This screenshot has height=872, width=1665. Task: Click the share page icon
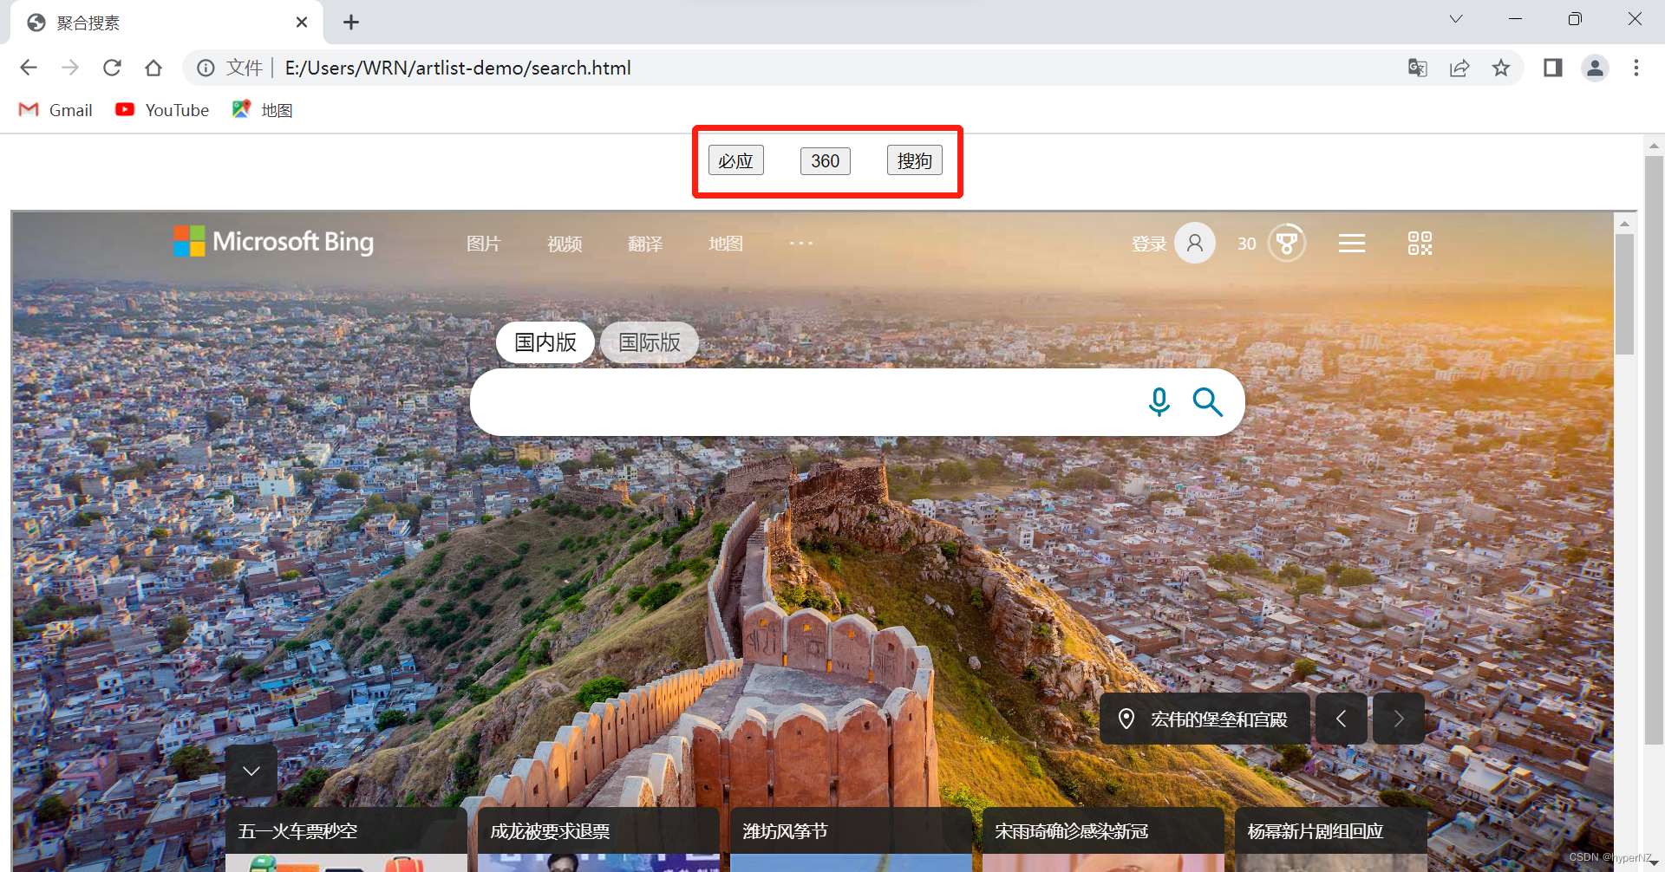click(x=1459, y=68)
